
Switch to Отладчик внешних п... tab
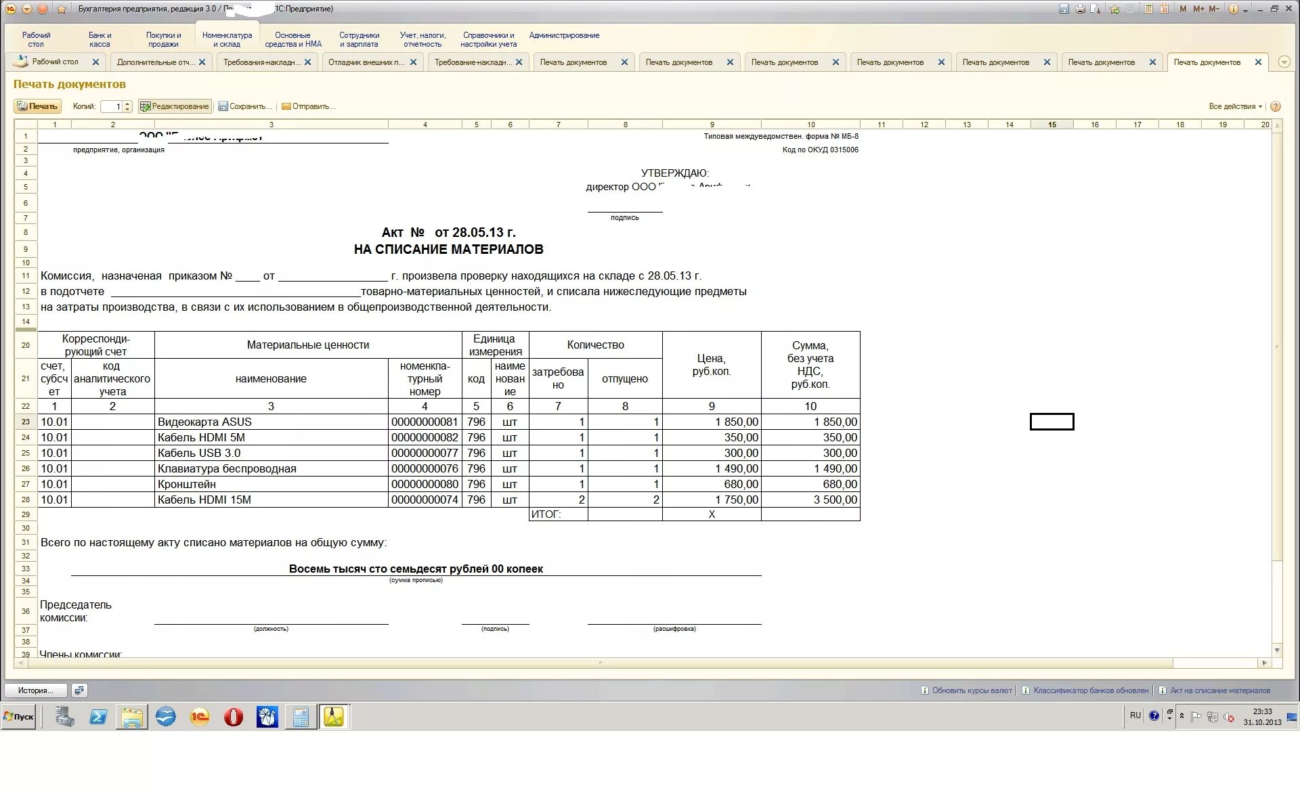click(366, 62)
